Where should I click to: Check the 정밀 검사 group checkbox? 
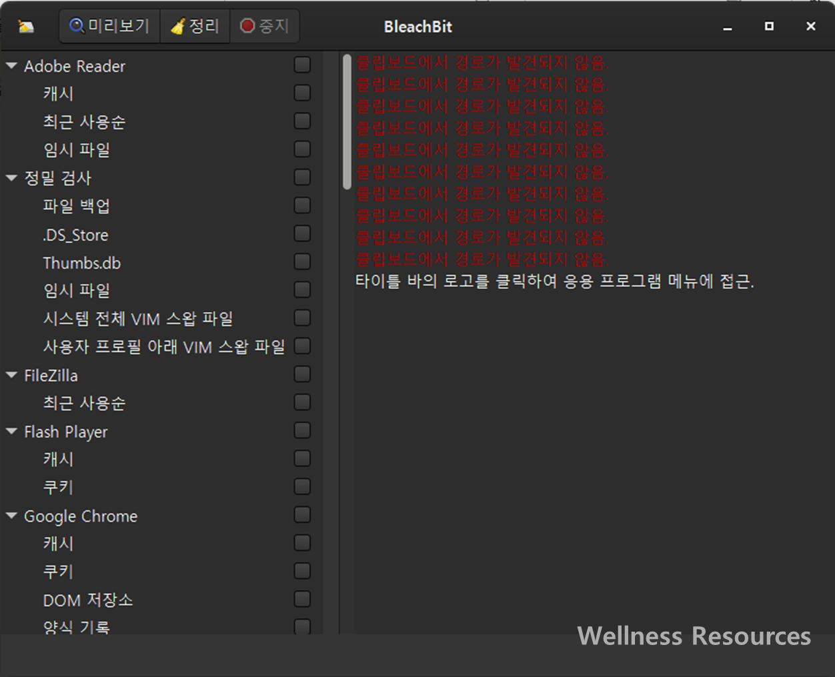302,177
